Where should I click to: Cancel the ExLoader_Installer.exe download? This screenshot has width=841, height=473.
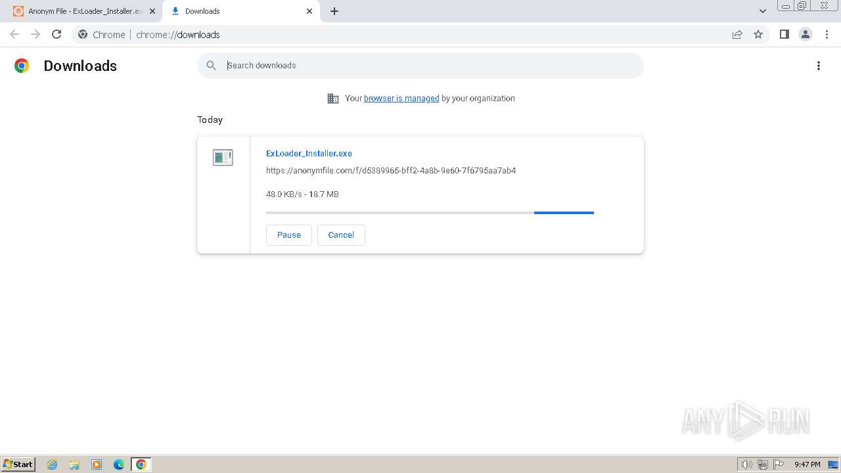click(x=341, y=235)
